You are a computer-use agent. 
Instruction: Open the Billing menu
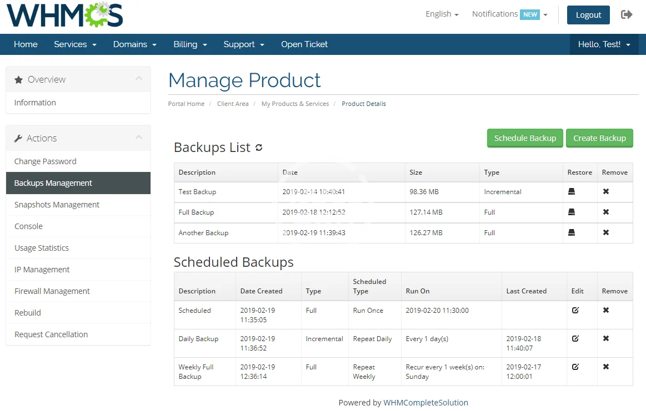(190, 44)
